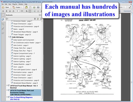Open the View menu

tap(10, 4)
